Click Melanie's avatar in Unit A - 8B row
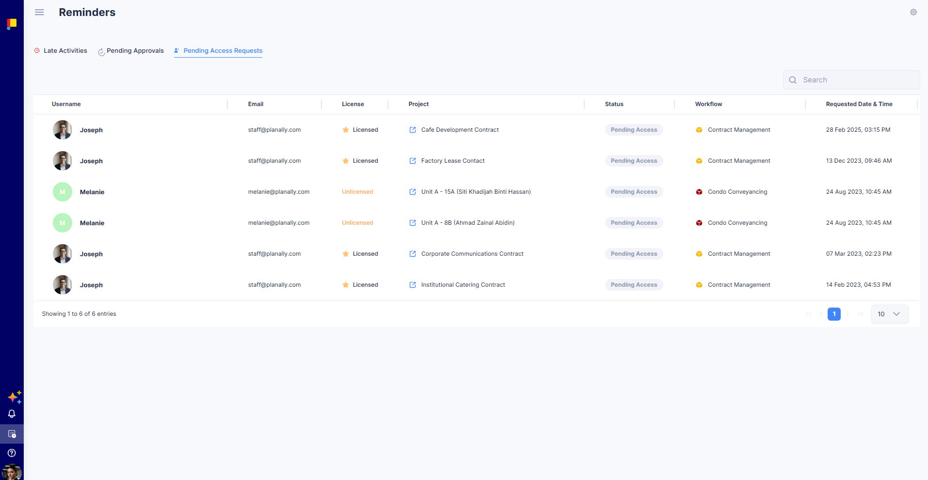 63,223
